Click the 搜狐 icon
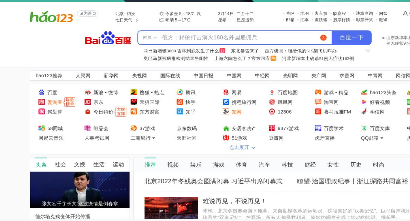 [x=134, y=92]
